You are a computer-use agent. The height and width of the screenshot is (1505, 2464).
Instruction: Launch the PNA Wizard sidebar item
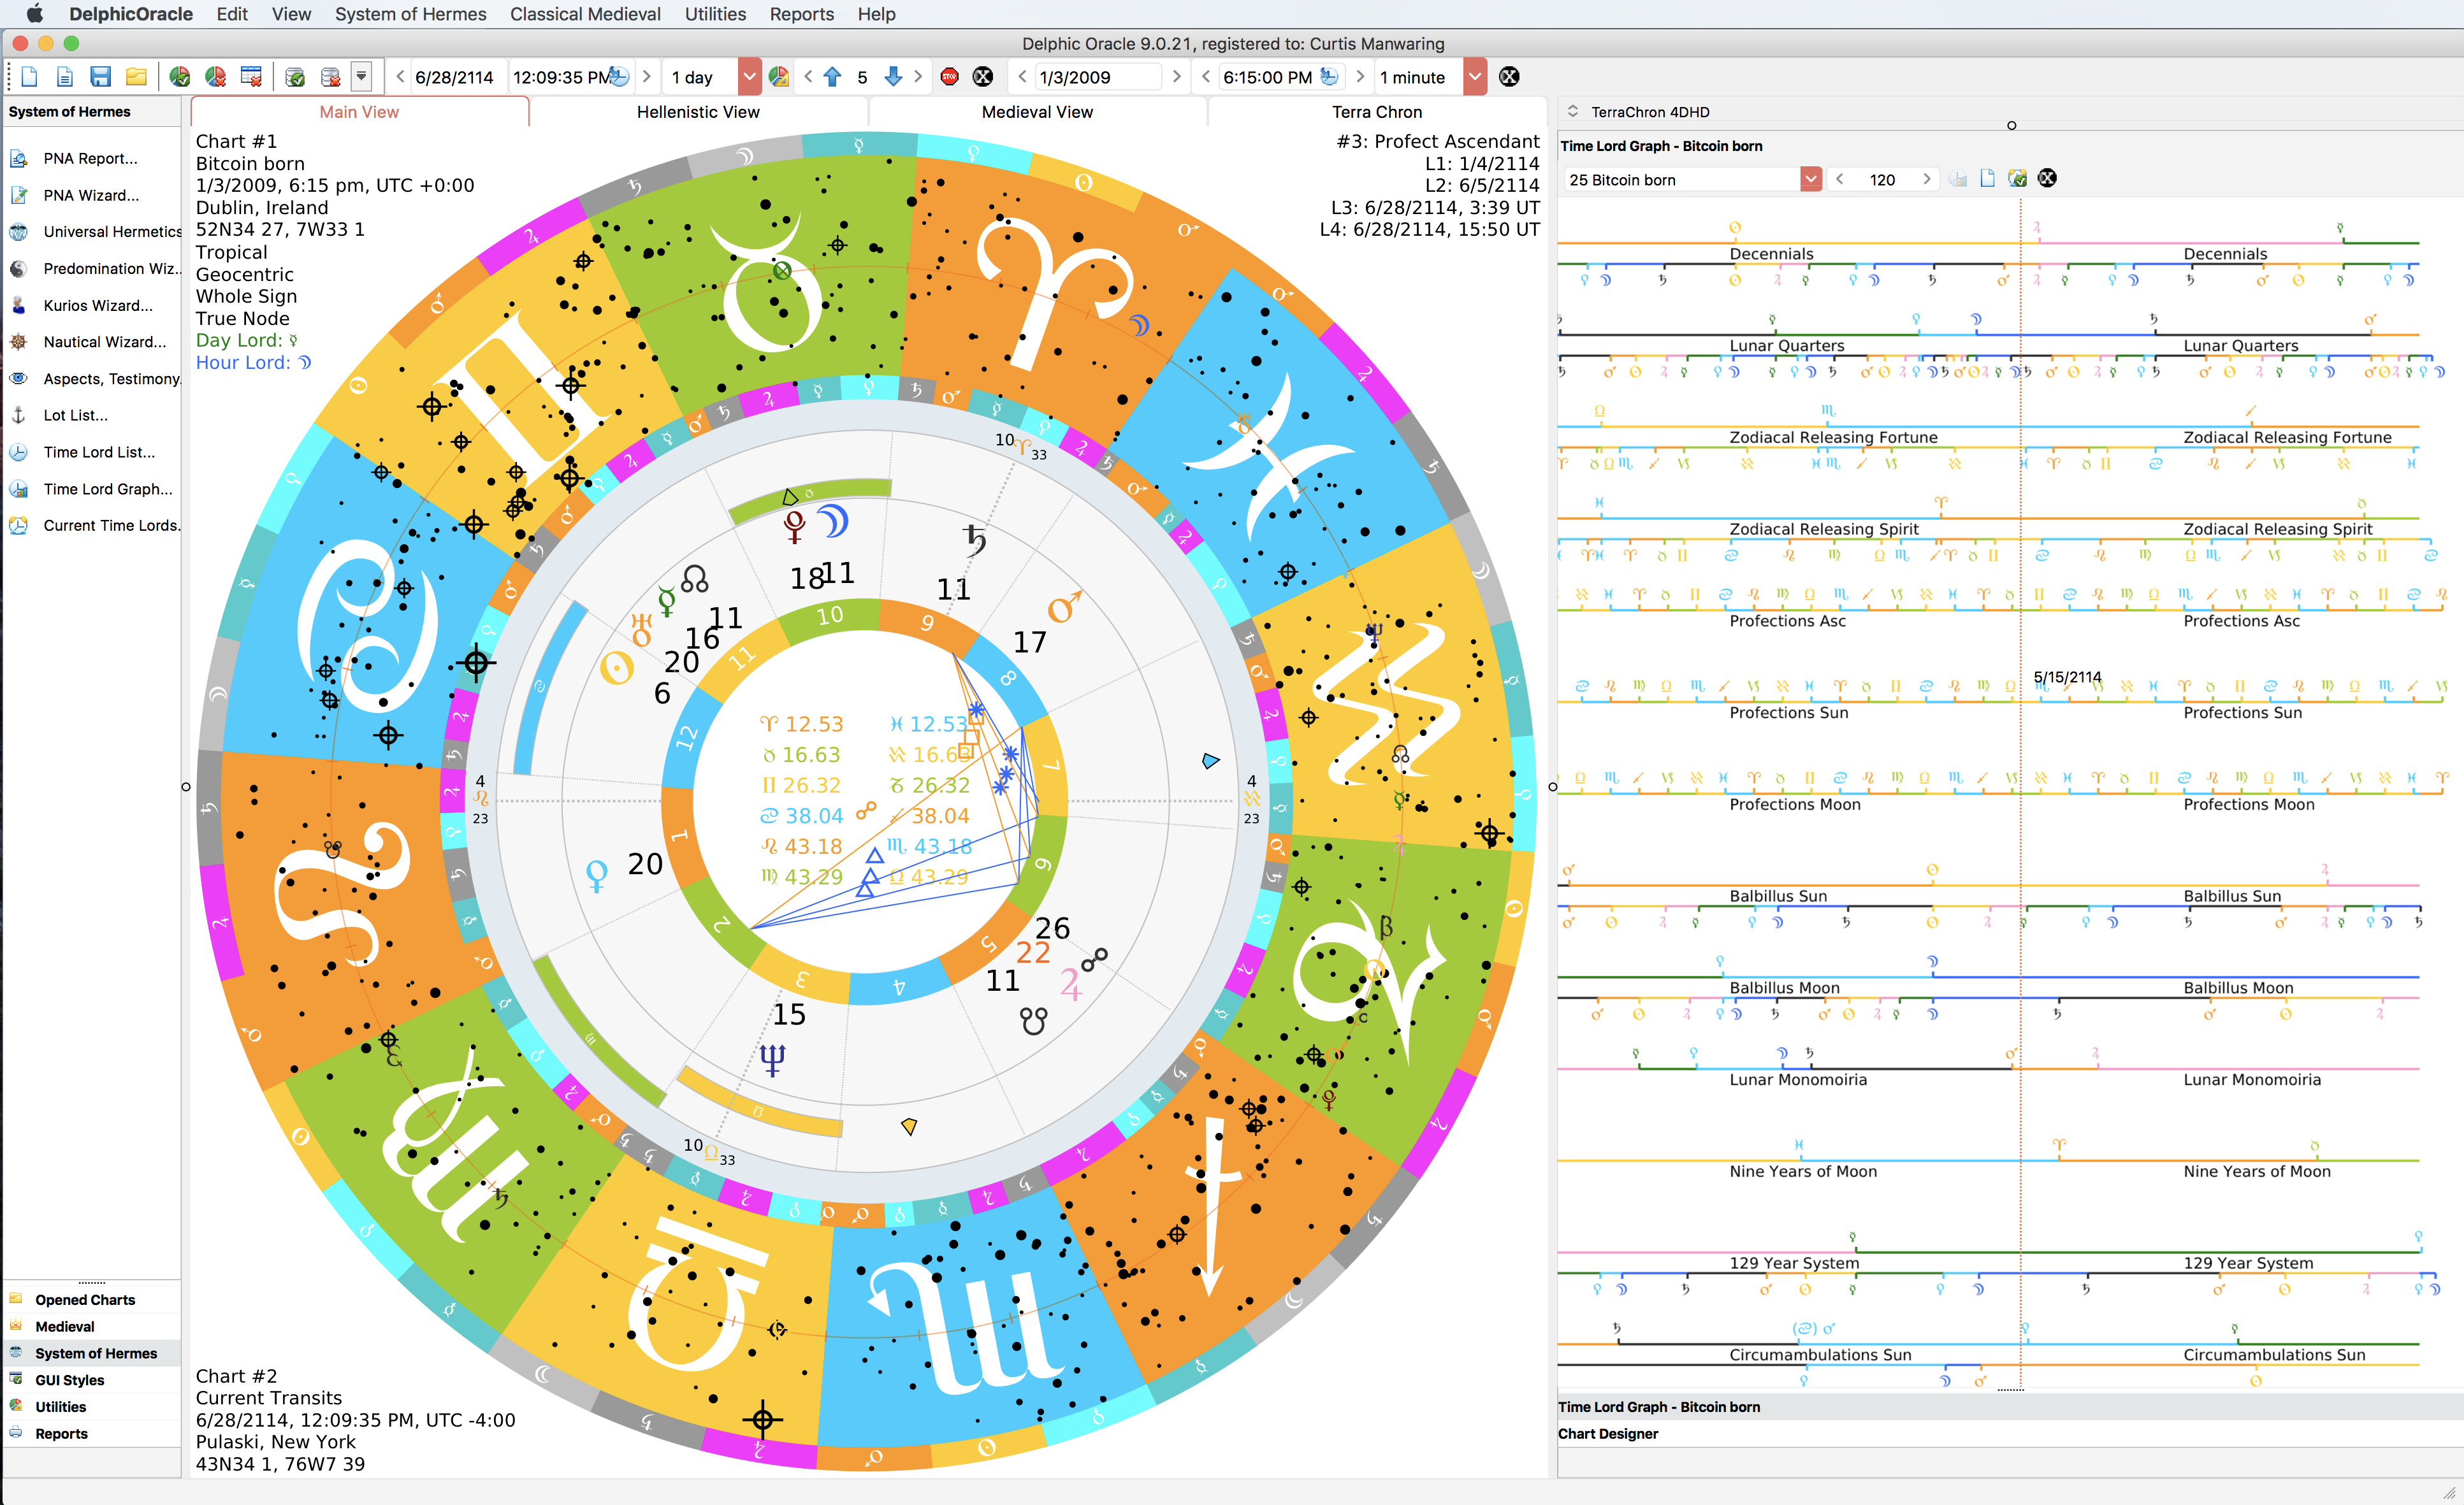pyautogui.click(x=90, y=195)
